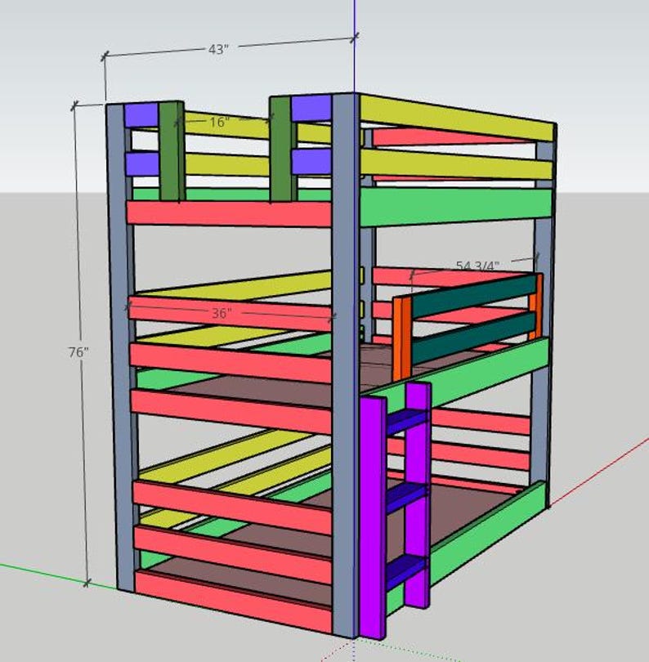The height and width of the screenshot is (662, 649).
Task: Select the top-left purple block
Action: coord(141,115)
